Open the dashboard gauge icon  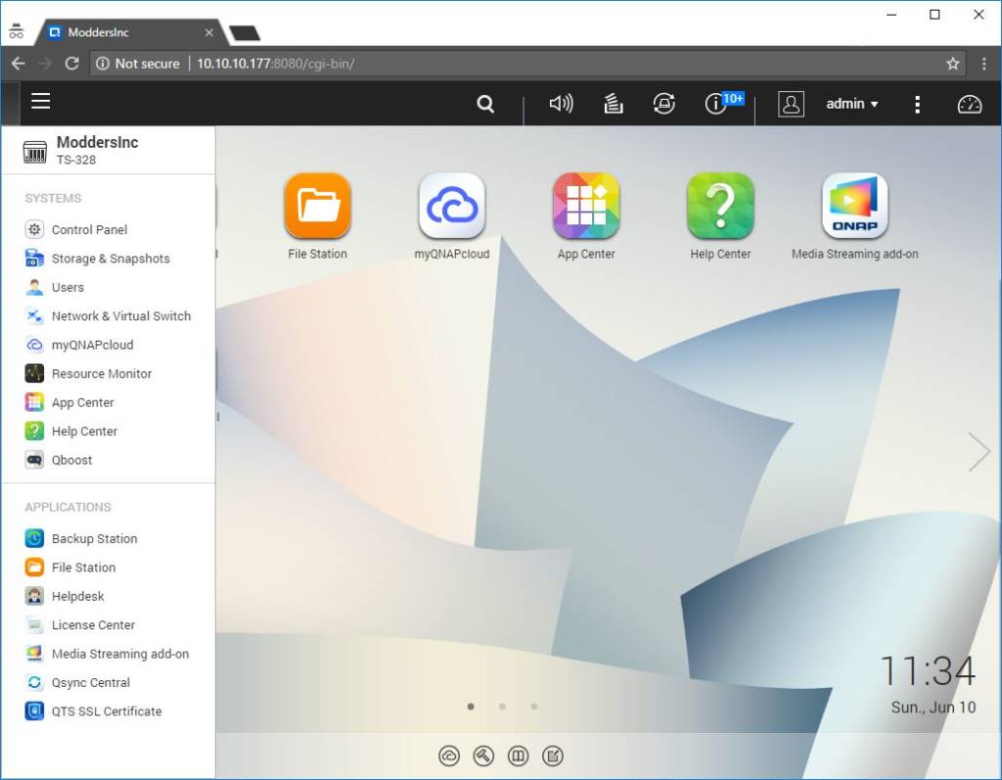[969, 104]
